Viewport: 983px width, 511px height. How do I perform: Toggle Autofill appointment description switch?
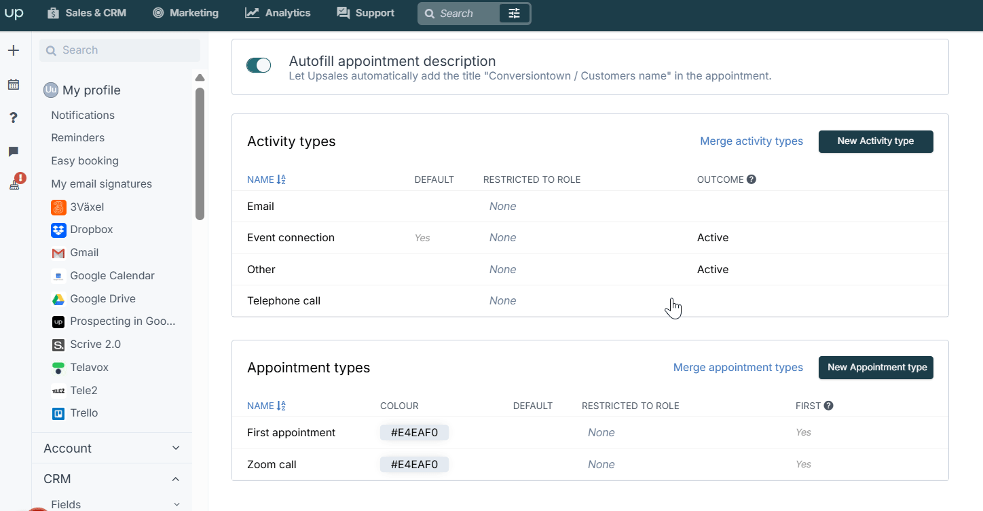click(x=259, y=65)
